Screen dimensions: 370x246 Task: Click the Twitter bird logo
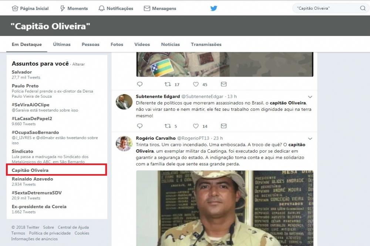tap(213, 8)
